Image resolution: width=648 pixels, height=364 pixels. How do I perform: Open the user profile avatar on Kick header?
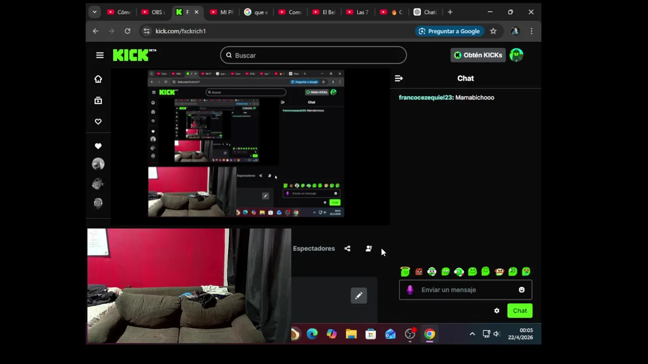[x=516, y=55]
